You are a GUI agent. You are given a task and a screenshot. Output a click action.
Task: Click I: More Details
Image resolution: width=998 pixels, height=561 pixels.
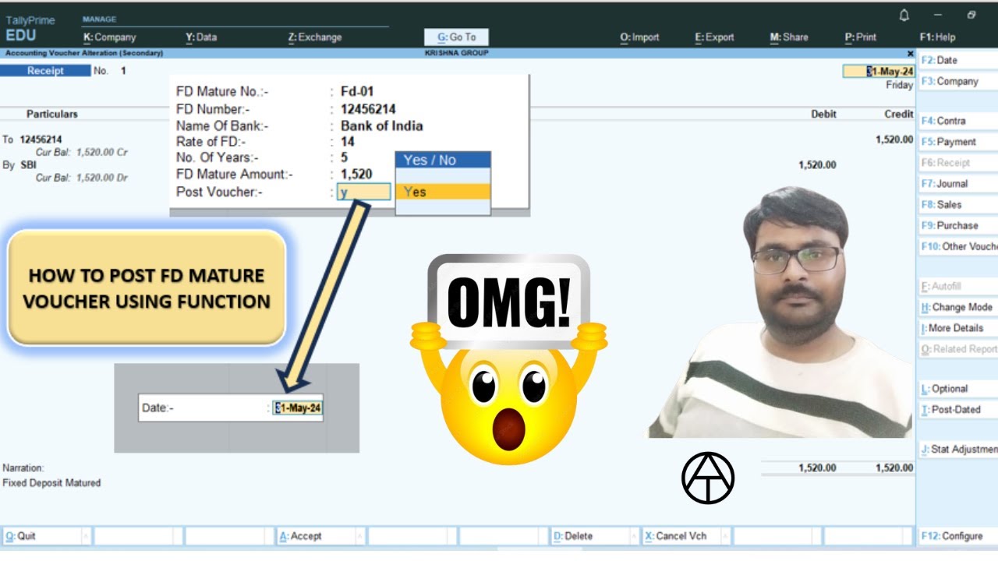958,328
